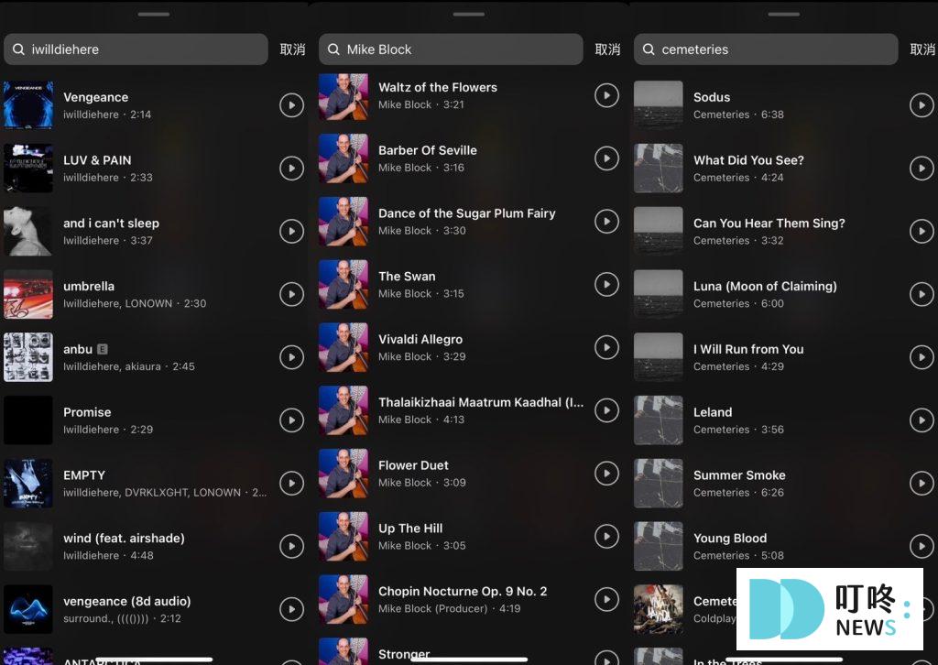Play the LUV & PAIN track preview
This screenshot has height=665, width=938.
tap(291, 168)
